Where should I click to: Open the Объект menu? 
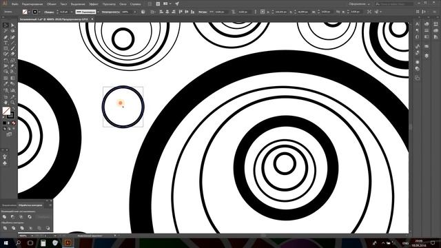point(52,4)
